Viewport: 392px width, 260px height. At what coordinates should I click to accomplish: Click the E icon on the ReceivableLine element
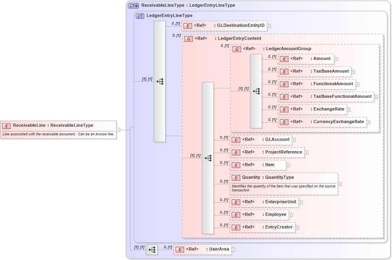(x=6, y=125)
